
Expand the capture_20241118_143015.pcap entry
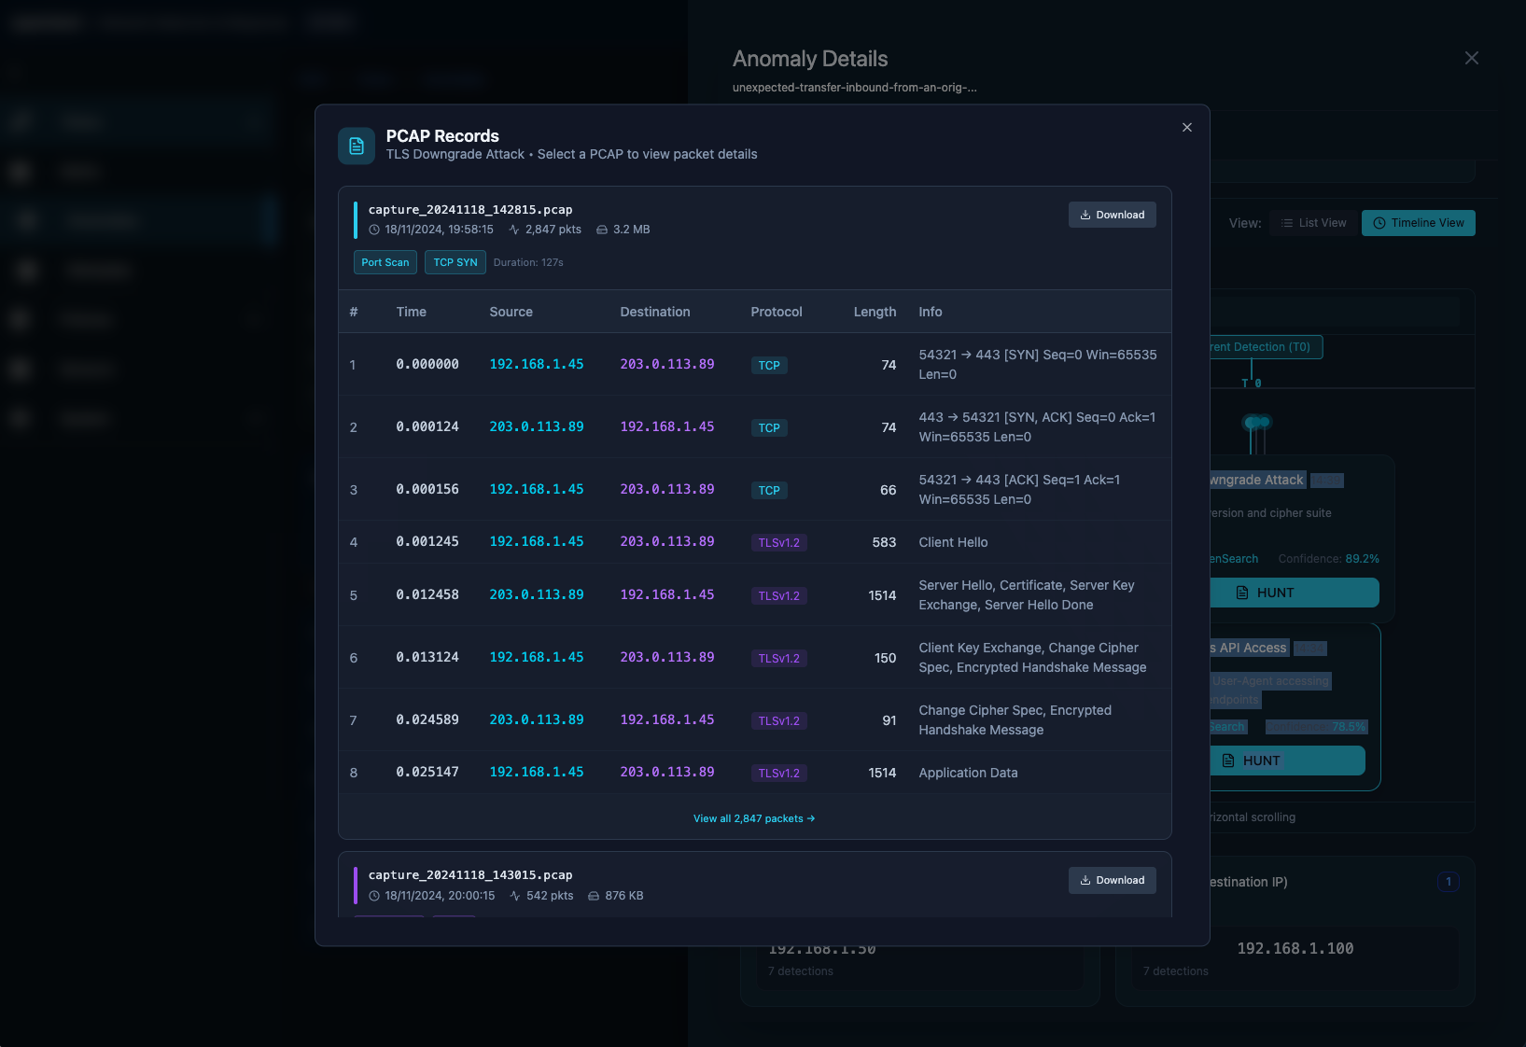471,875
